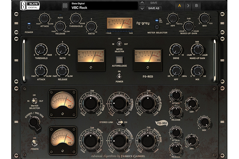Toggle the STEREO LINK switch
Screen dimensions: 239x159
click(119, 122)
